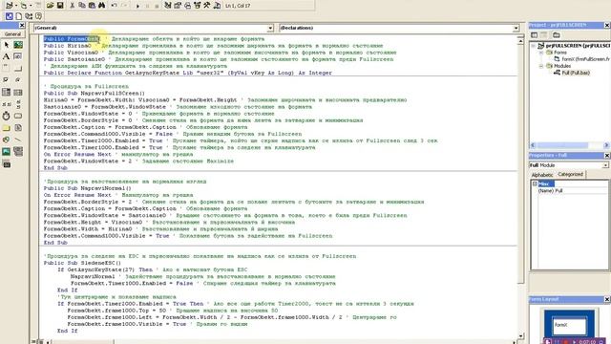This screenshot has height=344, width=611.
Task: Click the General tab of the toolbox
Action: pos(12,34)
